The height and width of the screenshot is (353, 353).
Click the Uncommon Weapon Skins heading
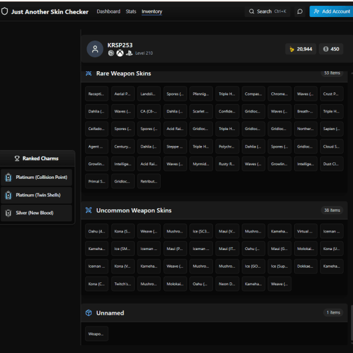click(134, 210)
